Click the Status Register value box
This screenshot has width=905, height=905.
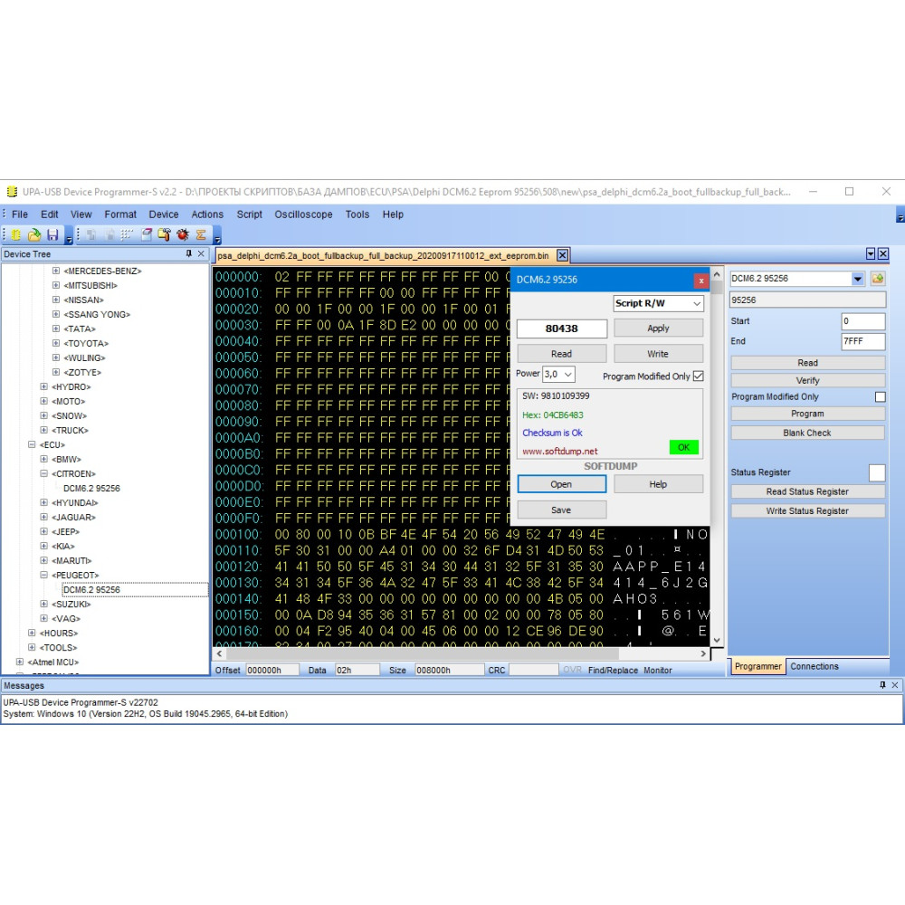tap(877, 472)
